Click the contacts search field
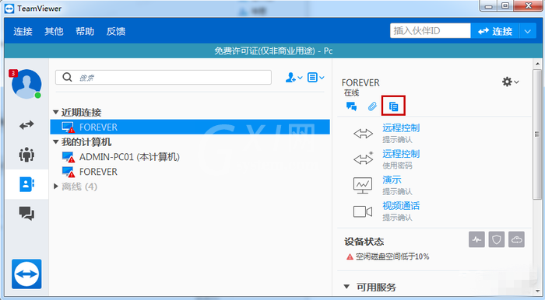The width and height of the screenshot is (545, 300). point(163,77)
